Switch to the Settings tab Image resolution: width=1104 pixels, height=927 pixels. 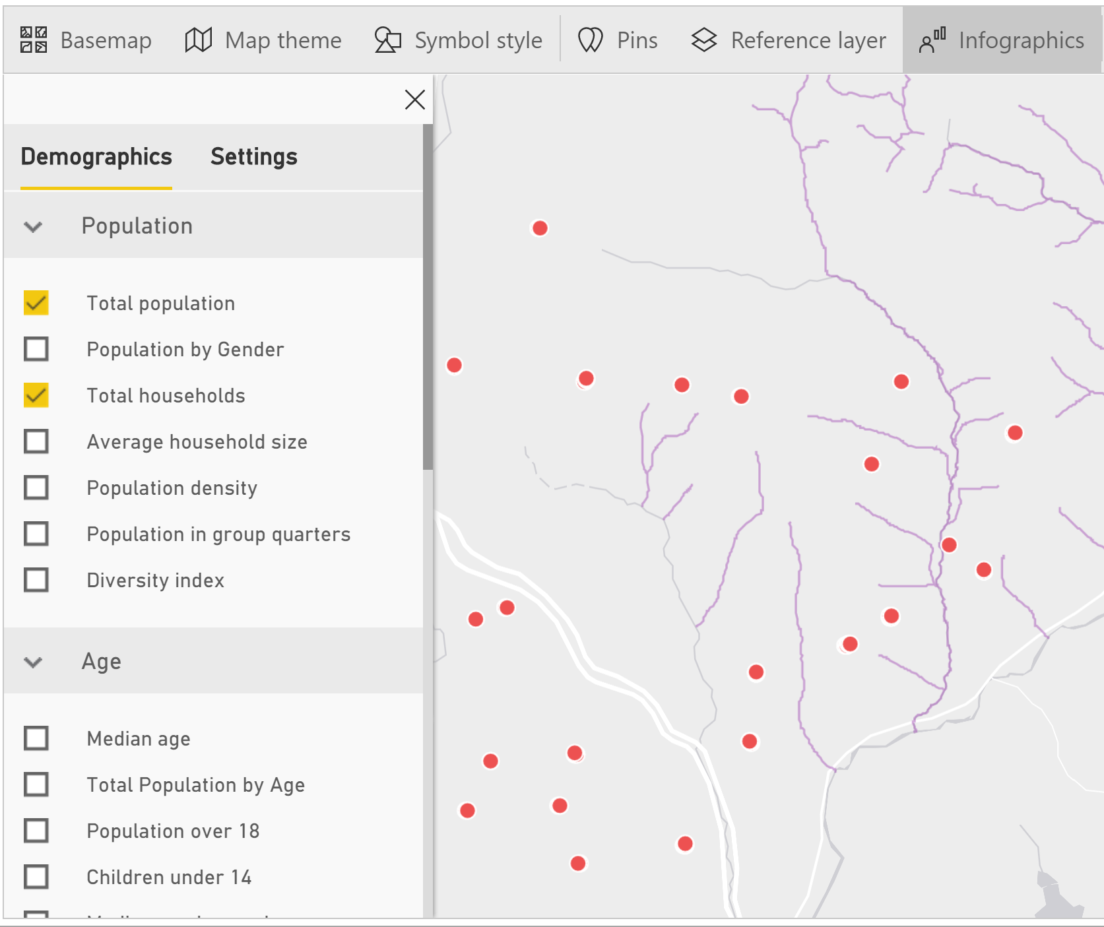click(253, 156)
